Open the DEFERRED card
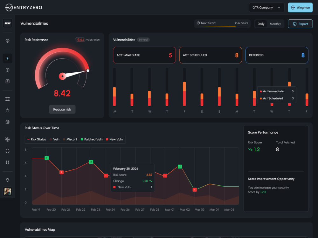Image resolution: width=318 pixels, height=238 pixels. tap(277, 55)
